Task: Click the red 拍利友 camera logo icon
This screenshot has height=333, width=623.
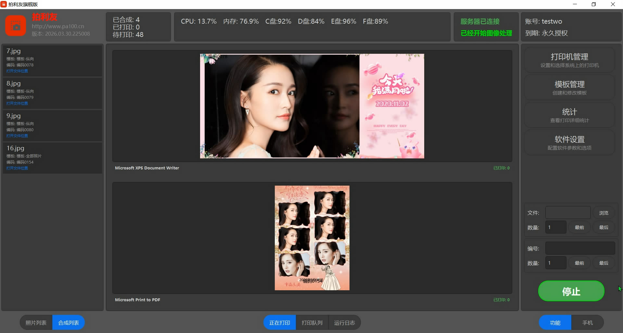Action: (x=15, y=26)
